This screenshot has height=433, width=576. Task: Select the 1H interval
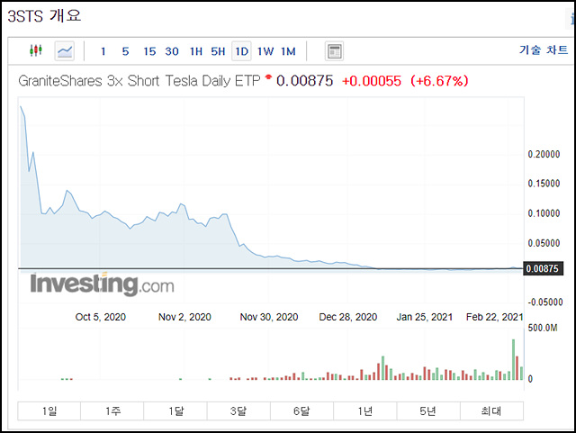pyautogui.click(x=196, y=51)
